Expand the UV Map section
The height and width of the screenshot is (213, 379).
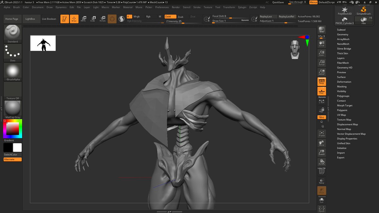coord(341,115)
